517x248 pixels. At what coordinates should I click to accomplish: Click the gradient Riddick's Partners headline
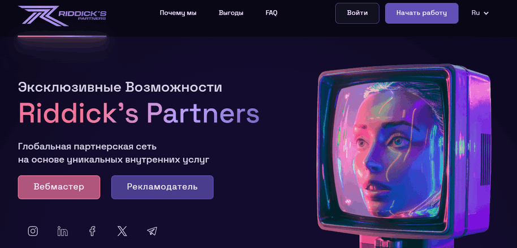pos(139,113)
